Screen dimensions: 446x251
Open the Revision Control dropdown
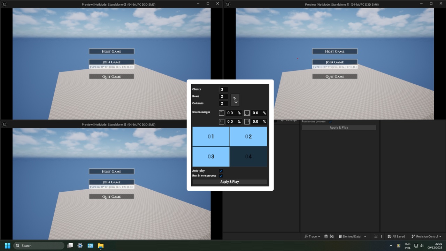click(426, 236)
